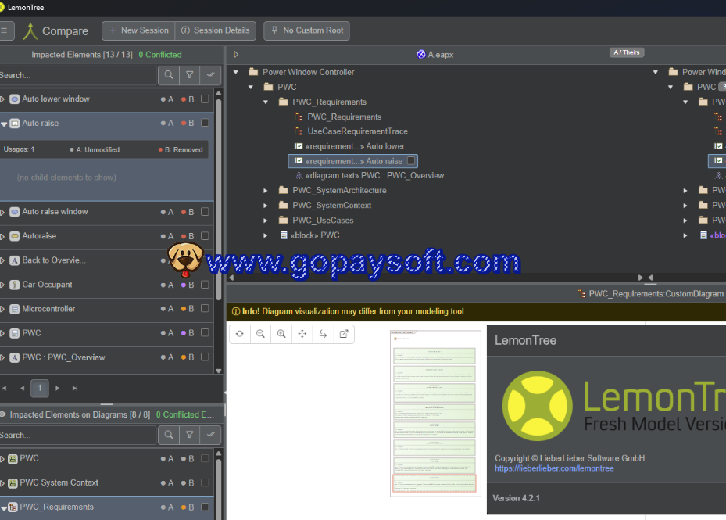Open the lieberlieber.com/lemontree link
The image size is (726, 520).
(554, 468)
